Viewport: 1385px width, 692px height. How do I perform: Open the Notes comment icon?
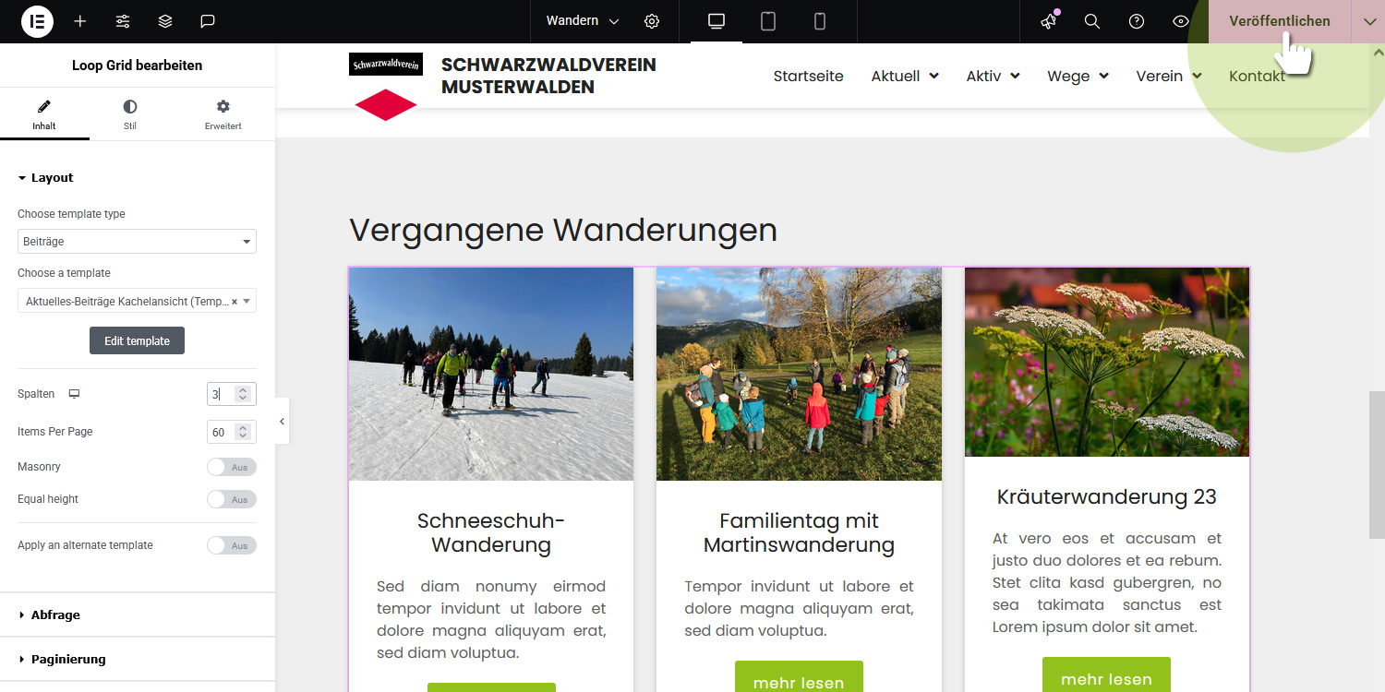pyautogui.click(x=208, y=21)
